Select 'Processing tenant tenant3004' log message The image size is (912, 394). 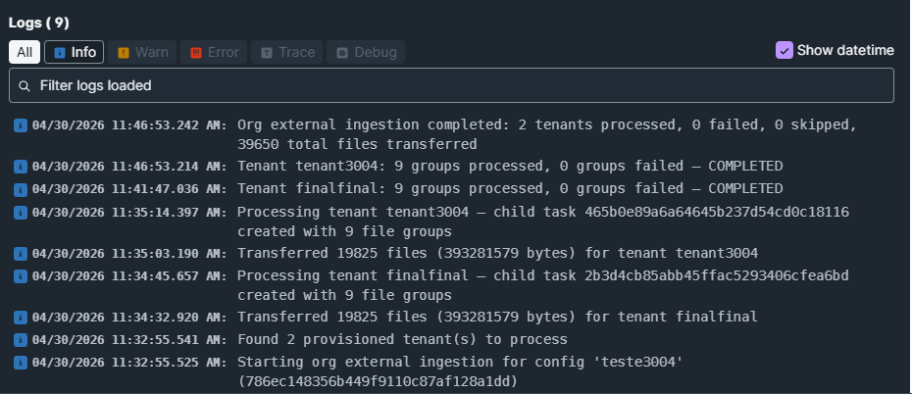click(543, 222)
